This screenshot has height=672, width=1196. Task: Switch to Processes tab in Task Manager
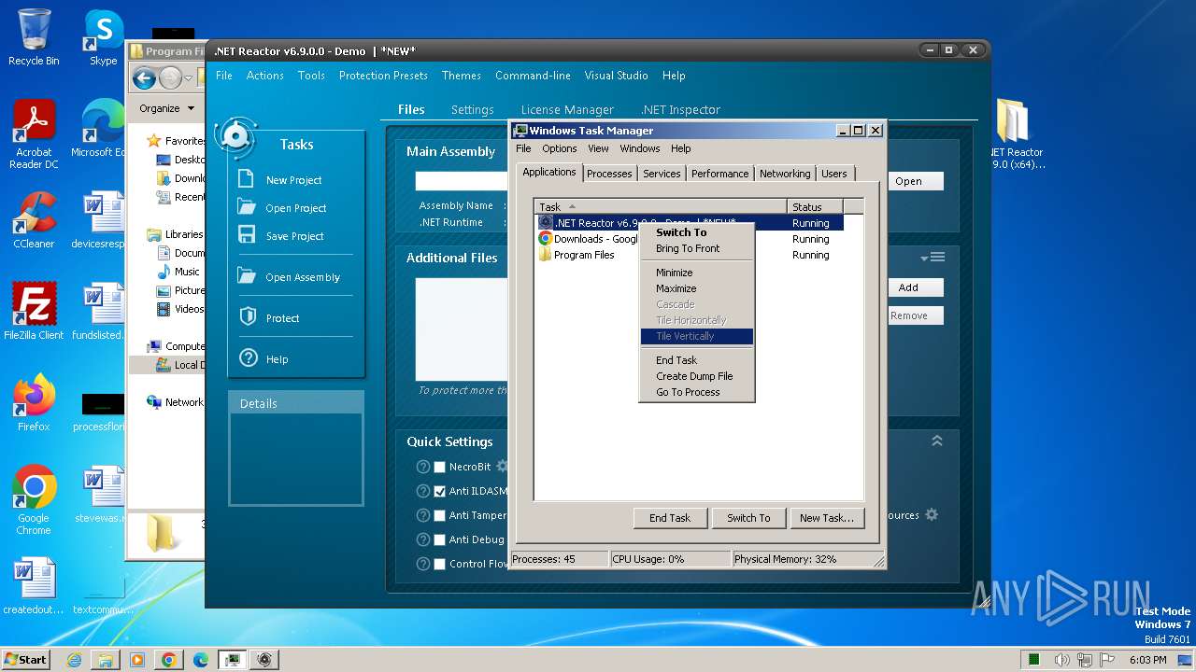pos(609,174)
